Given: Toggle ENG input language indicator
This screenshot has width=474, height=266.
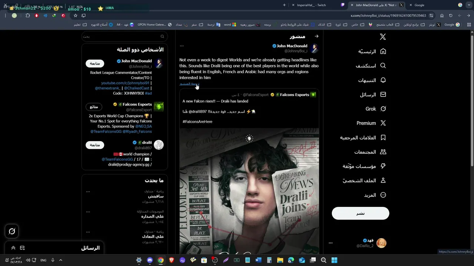Looking at the screenshot, I should [x=43, y=260].
